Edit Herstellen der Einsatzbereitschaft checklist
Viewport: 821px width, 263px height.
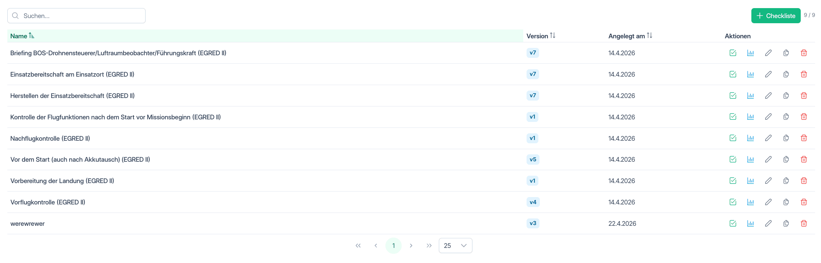[x=768, y=95]
